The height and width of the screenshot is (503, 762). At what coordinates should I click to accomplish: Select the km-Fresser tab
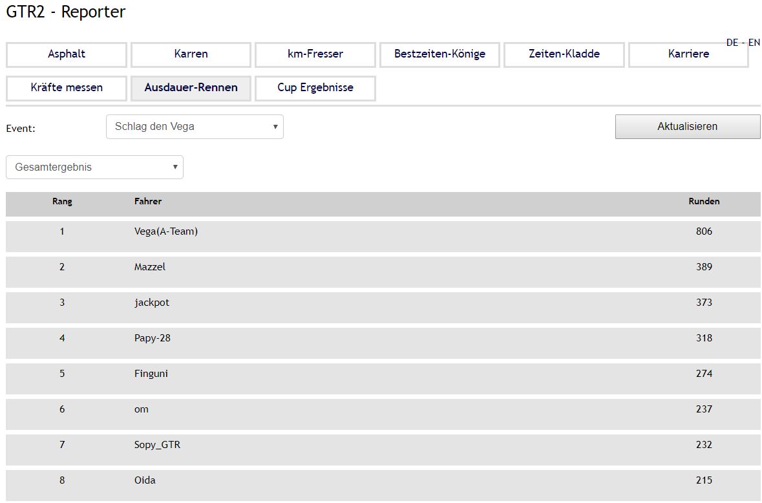click(315, 54)
